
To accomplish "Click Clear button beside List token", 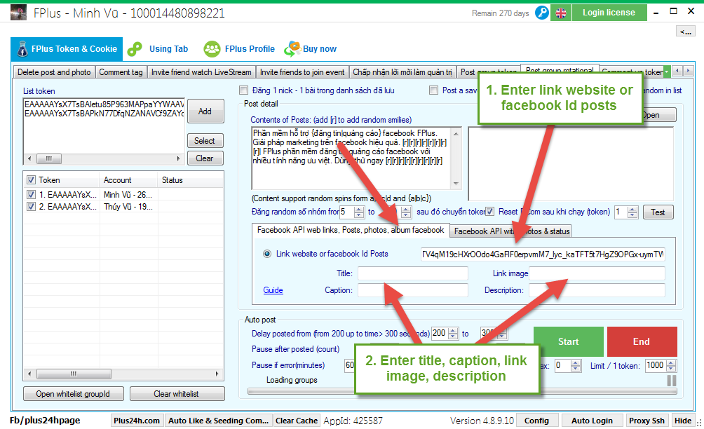I will click(x=205, y=158).
